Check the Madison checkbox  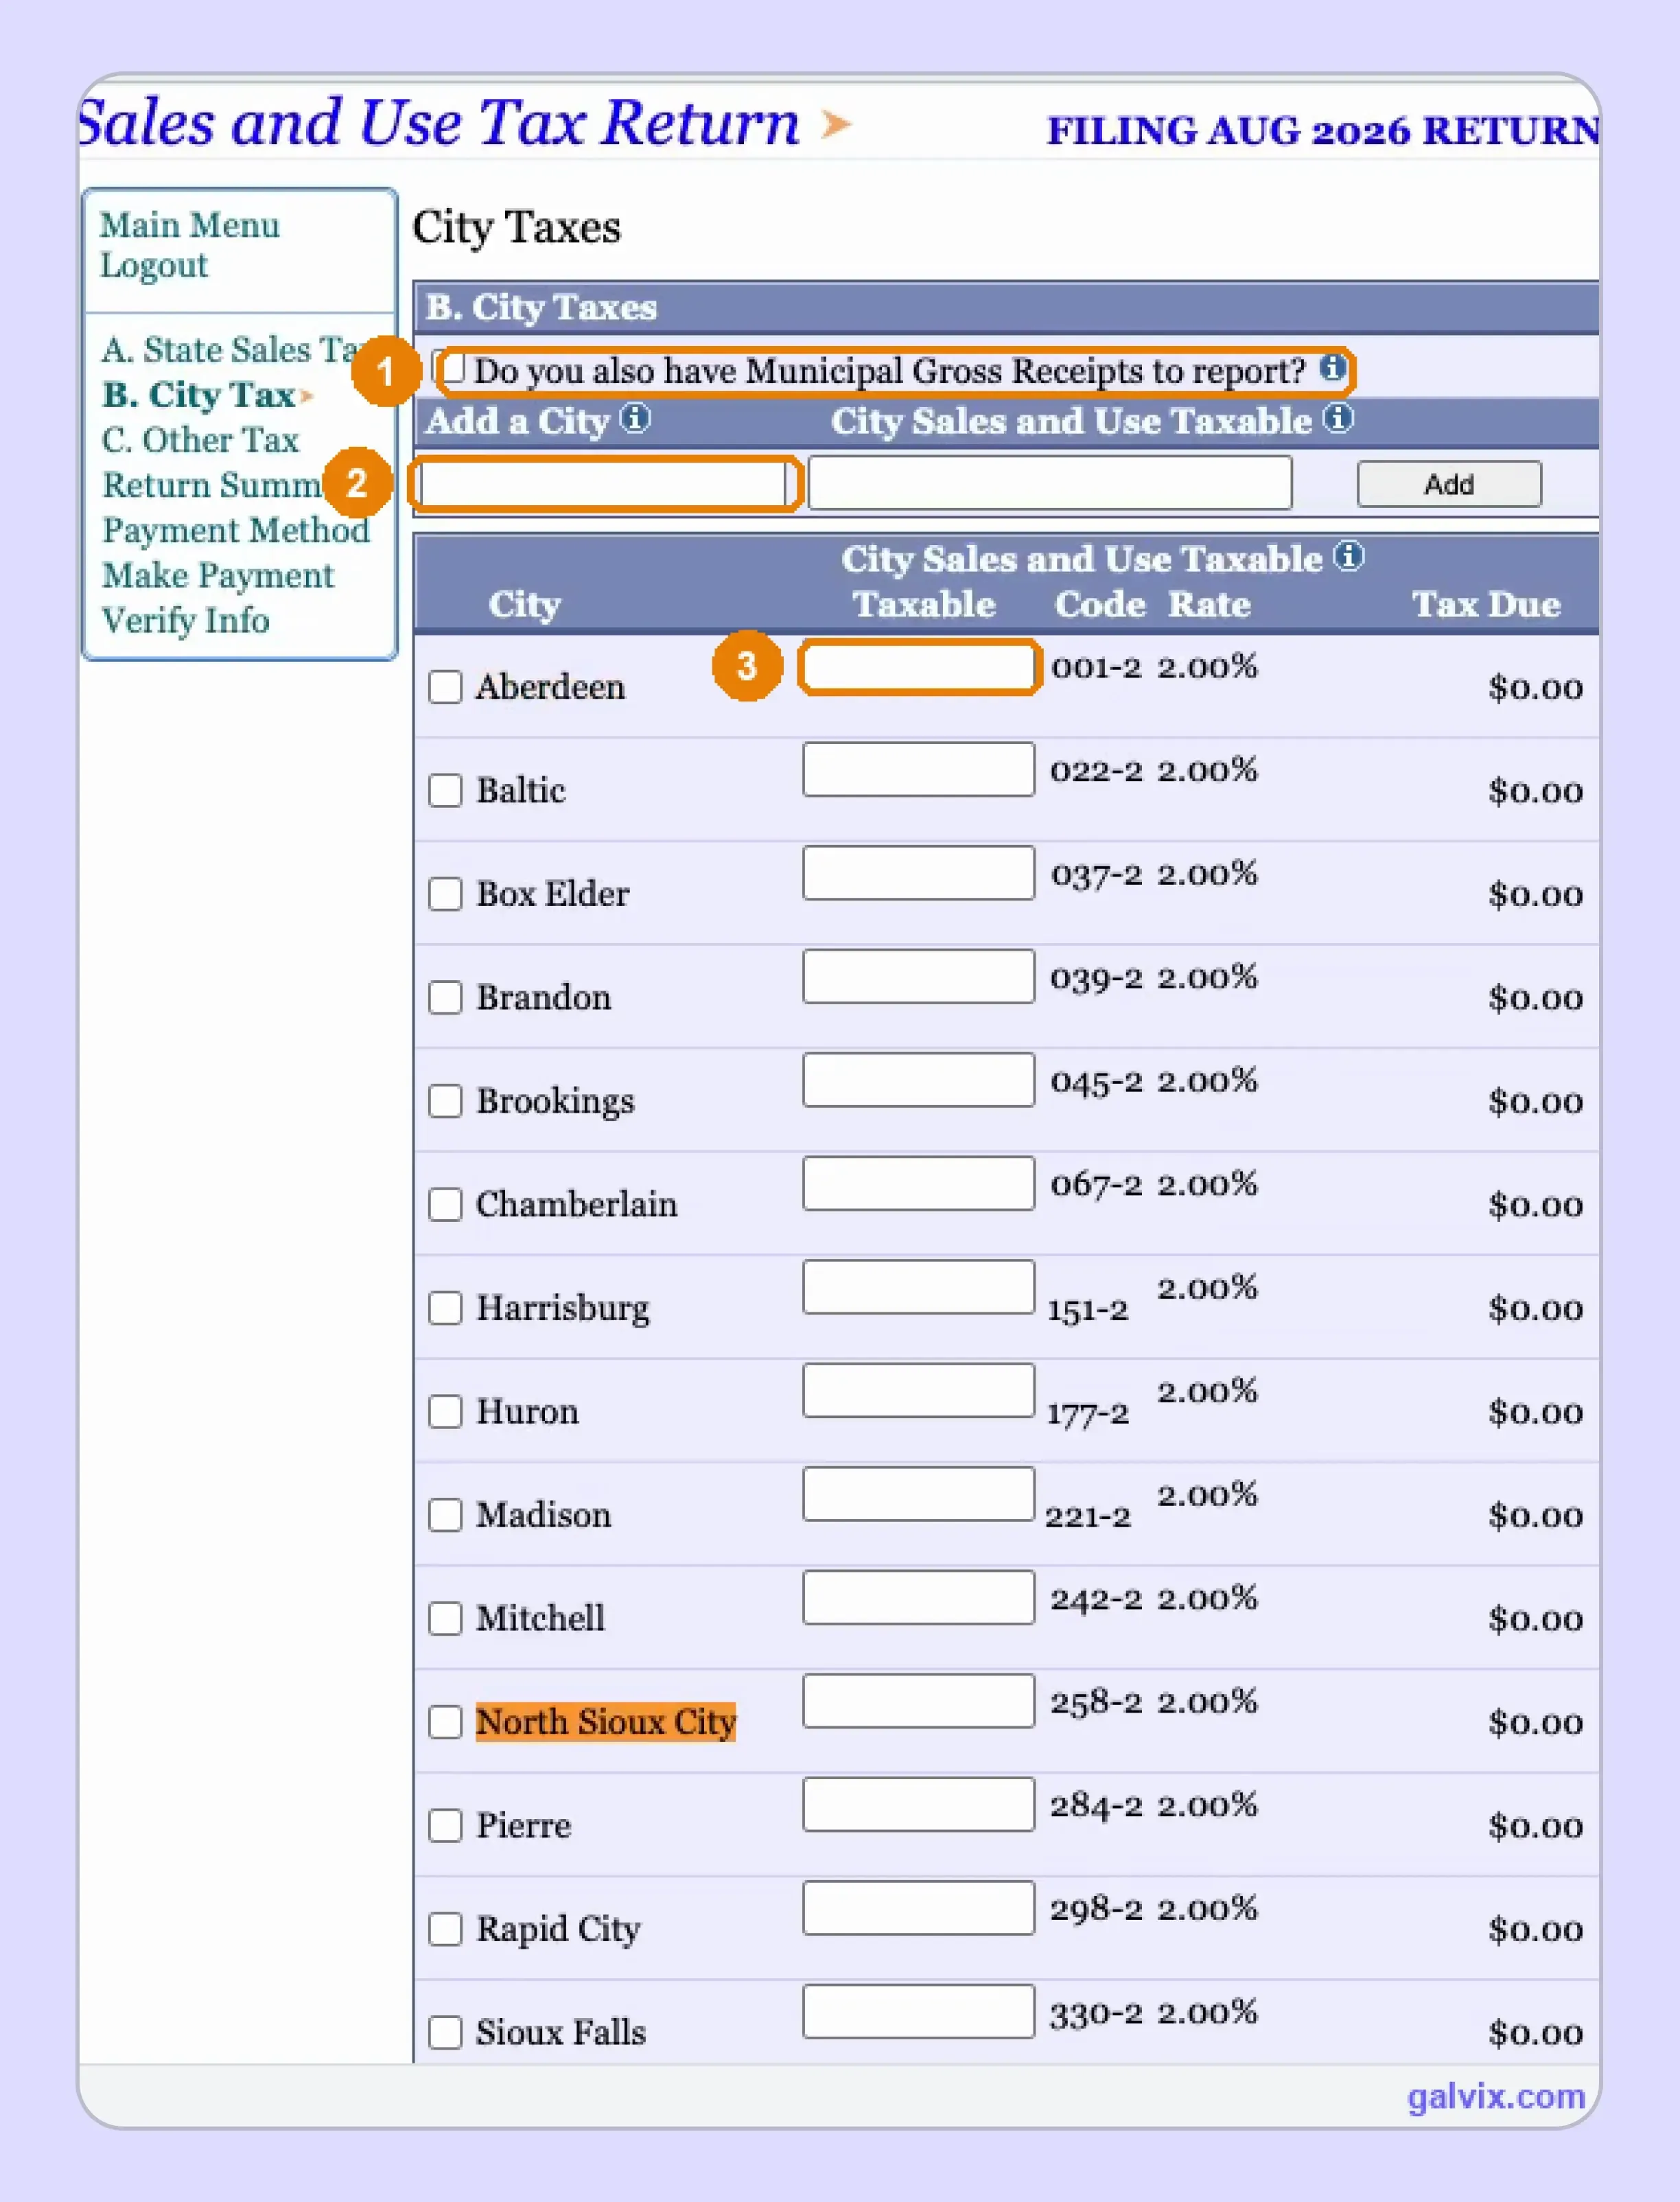[x=445, y=1515]
